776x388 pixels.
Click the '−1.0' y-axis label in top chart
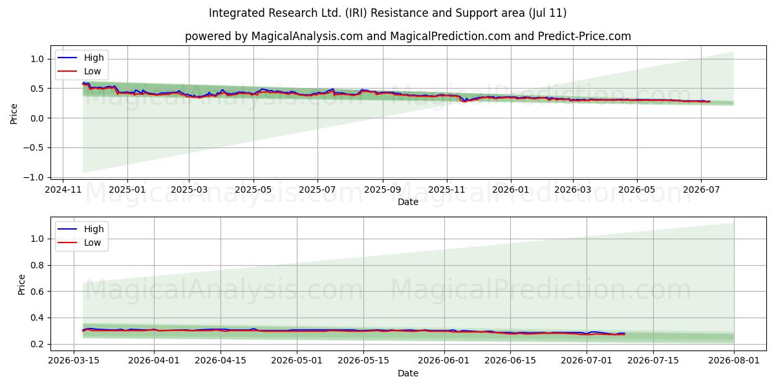tap(34, 177)
